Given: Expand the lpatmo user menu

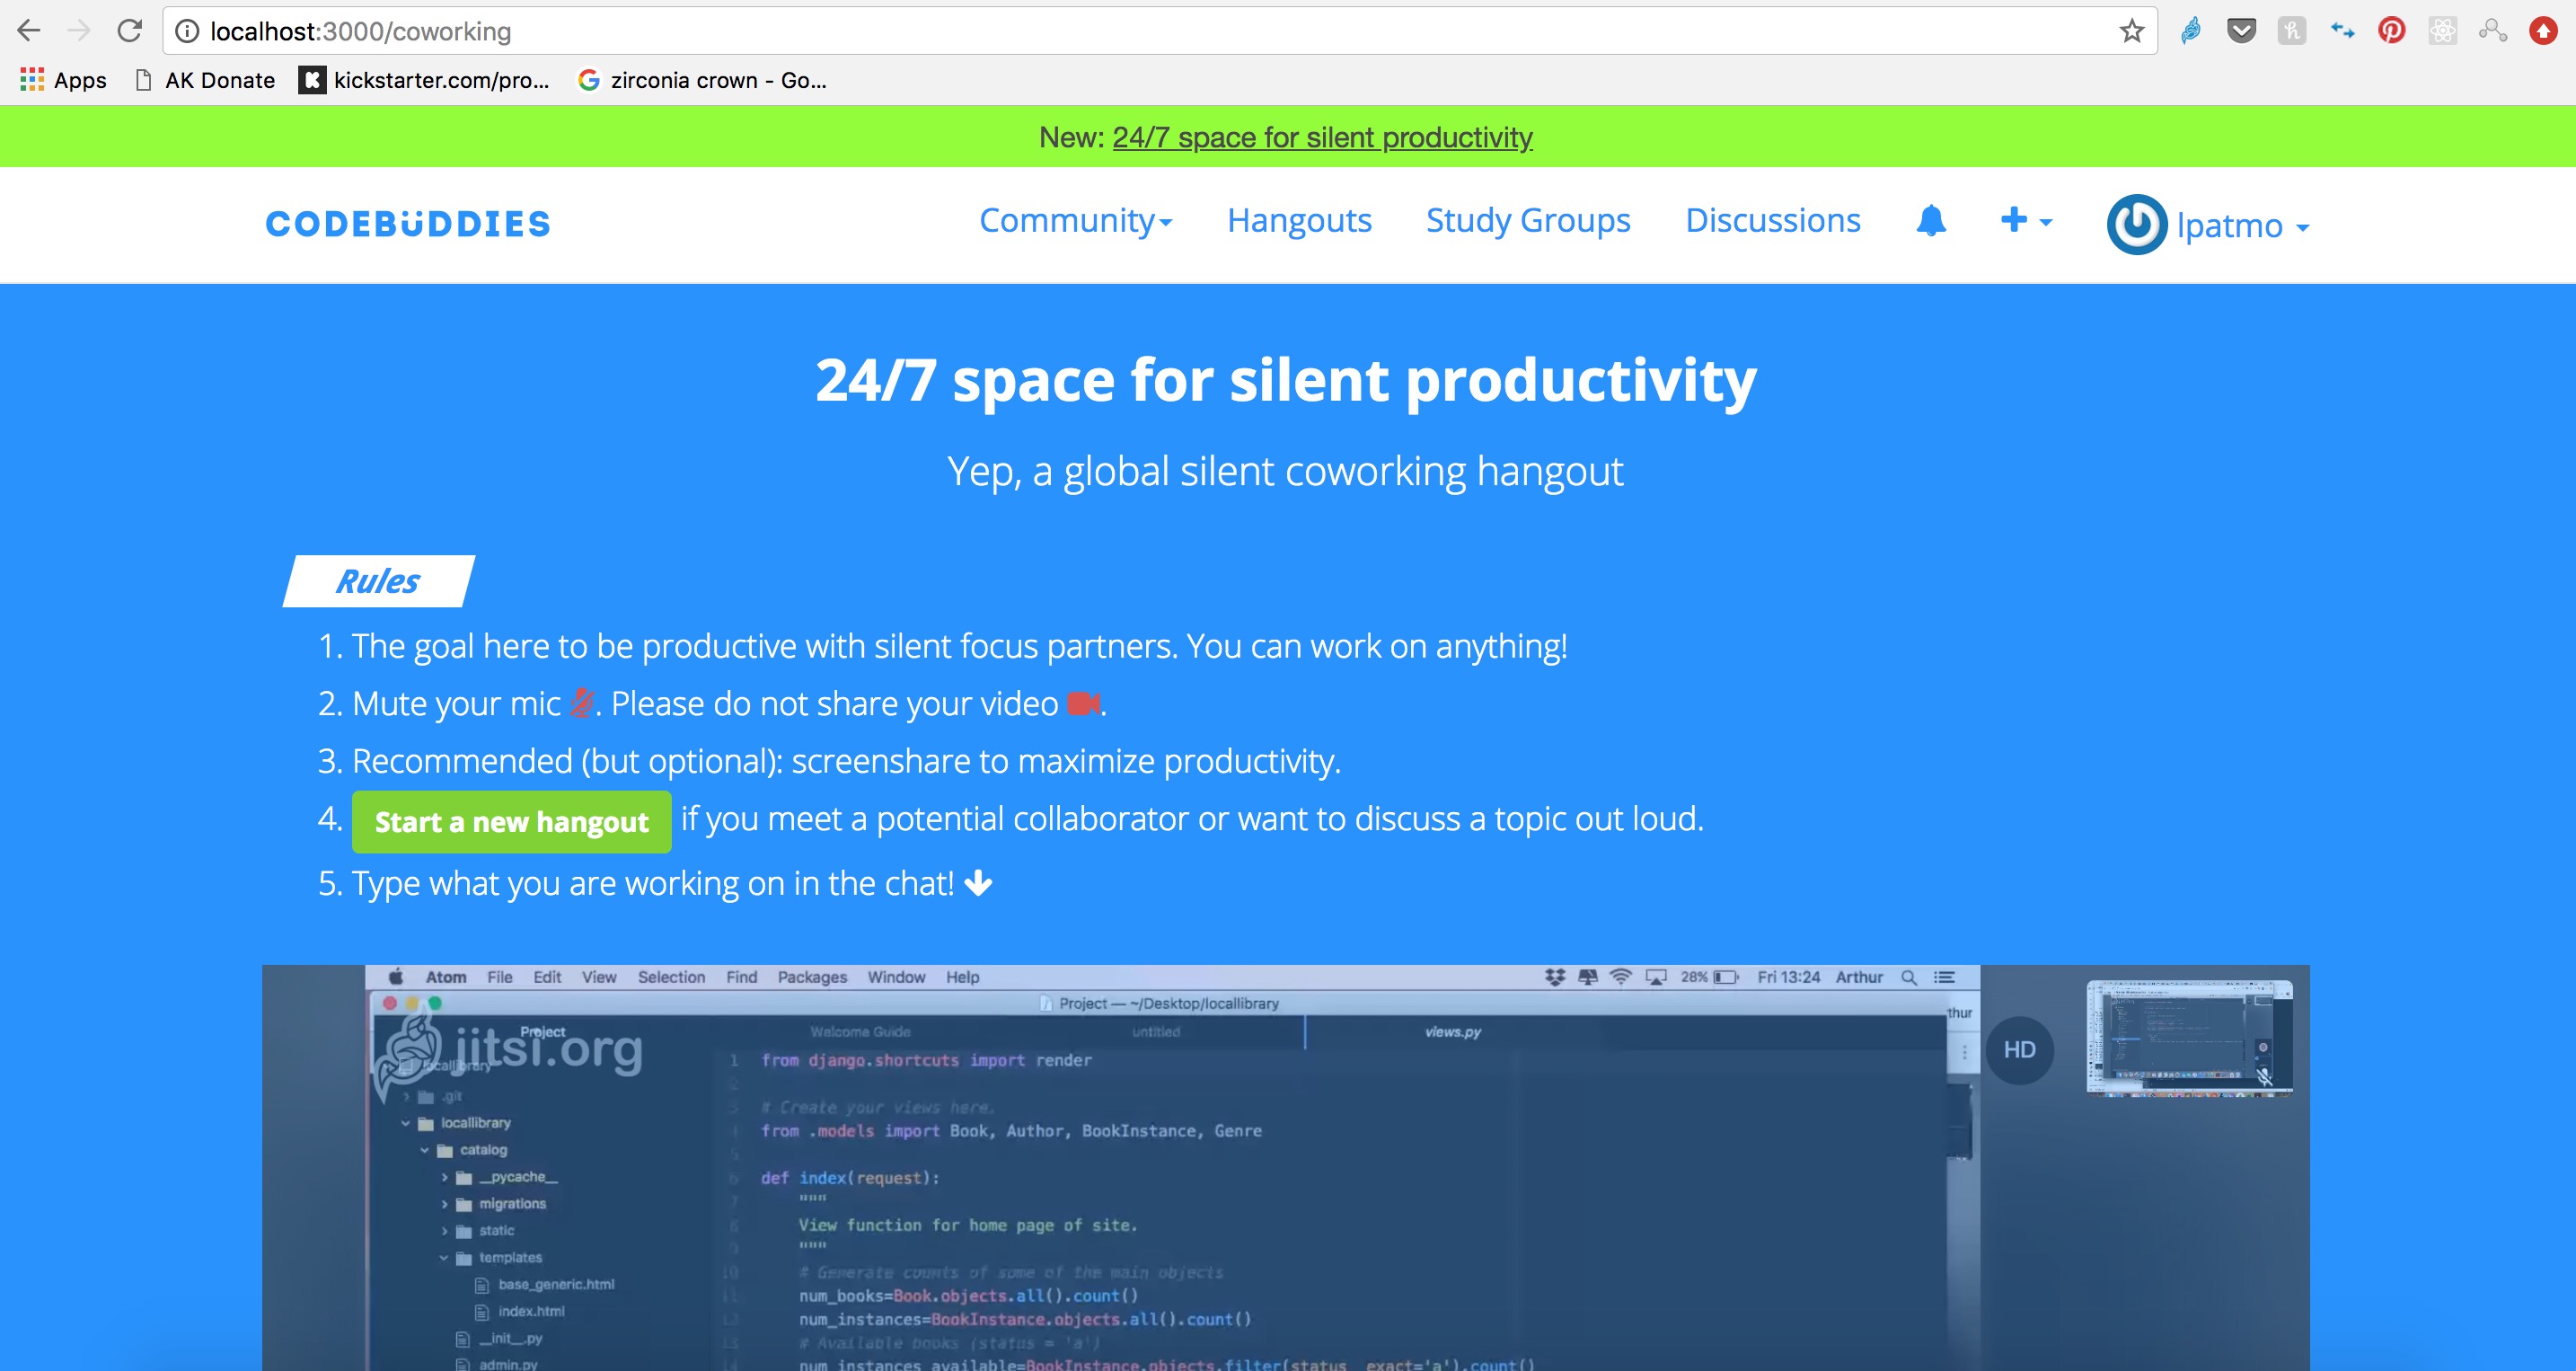Looking at the screenshot, I should 2243,226.
